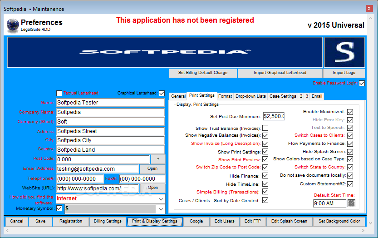378x238 pixels.
Task: Click the horizontal scrollbar right arrow
Action: pos(363,231)
